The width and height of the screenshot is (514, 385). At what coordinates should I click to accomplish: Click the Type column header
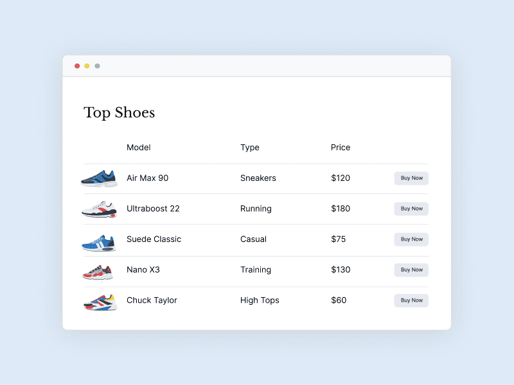249,148
